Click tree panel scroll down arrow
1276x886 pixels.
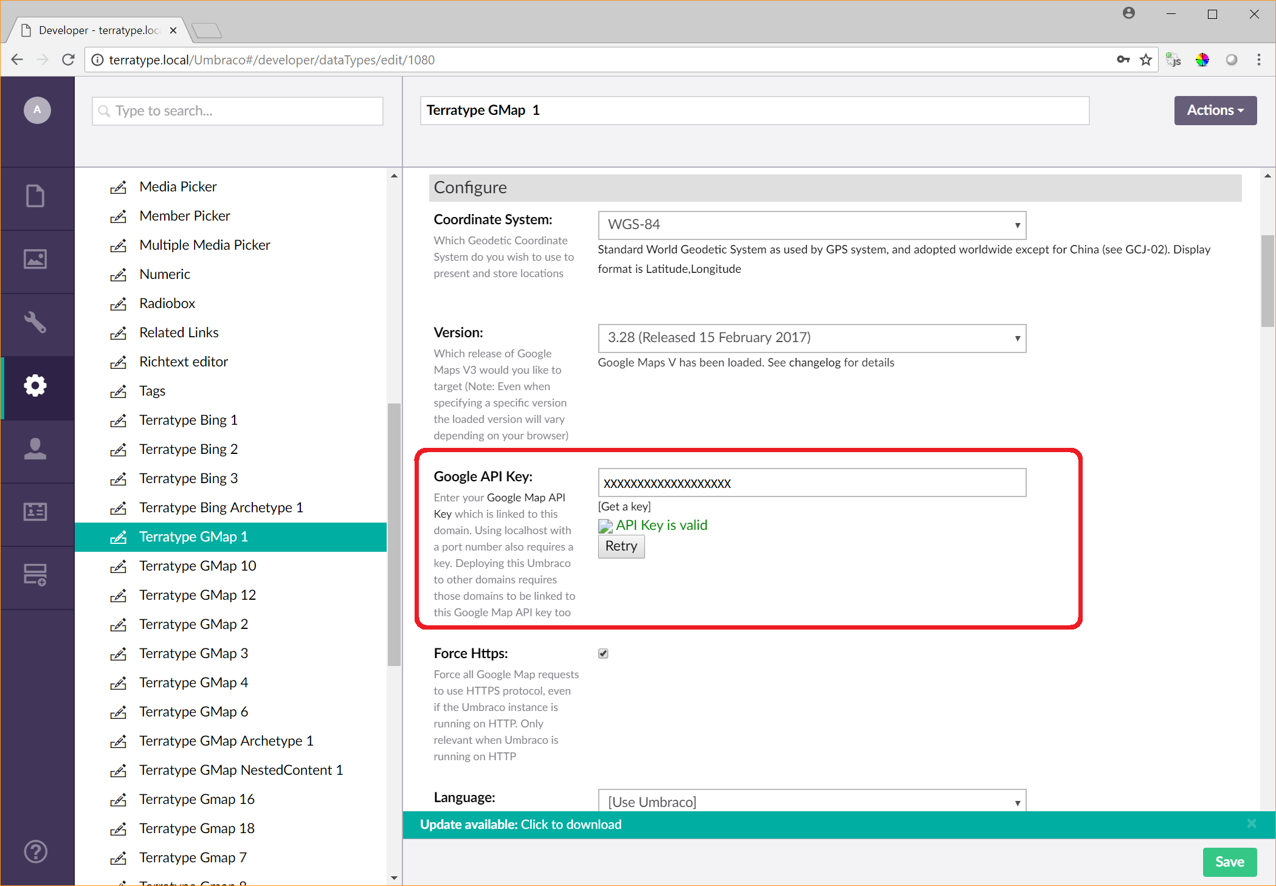394,877
